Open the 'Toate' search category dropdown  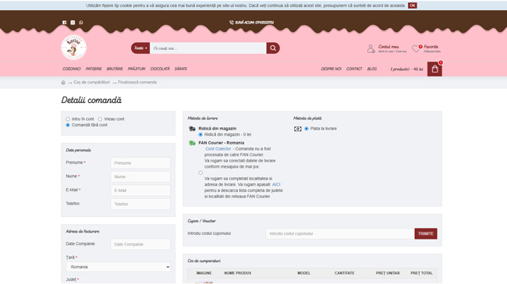[x=140, y=48]
